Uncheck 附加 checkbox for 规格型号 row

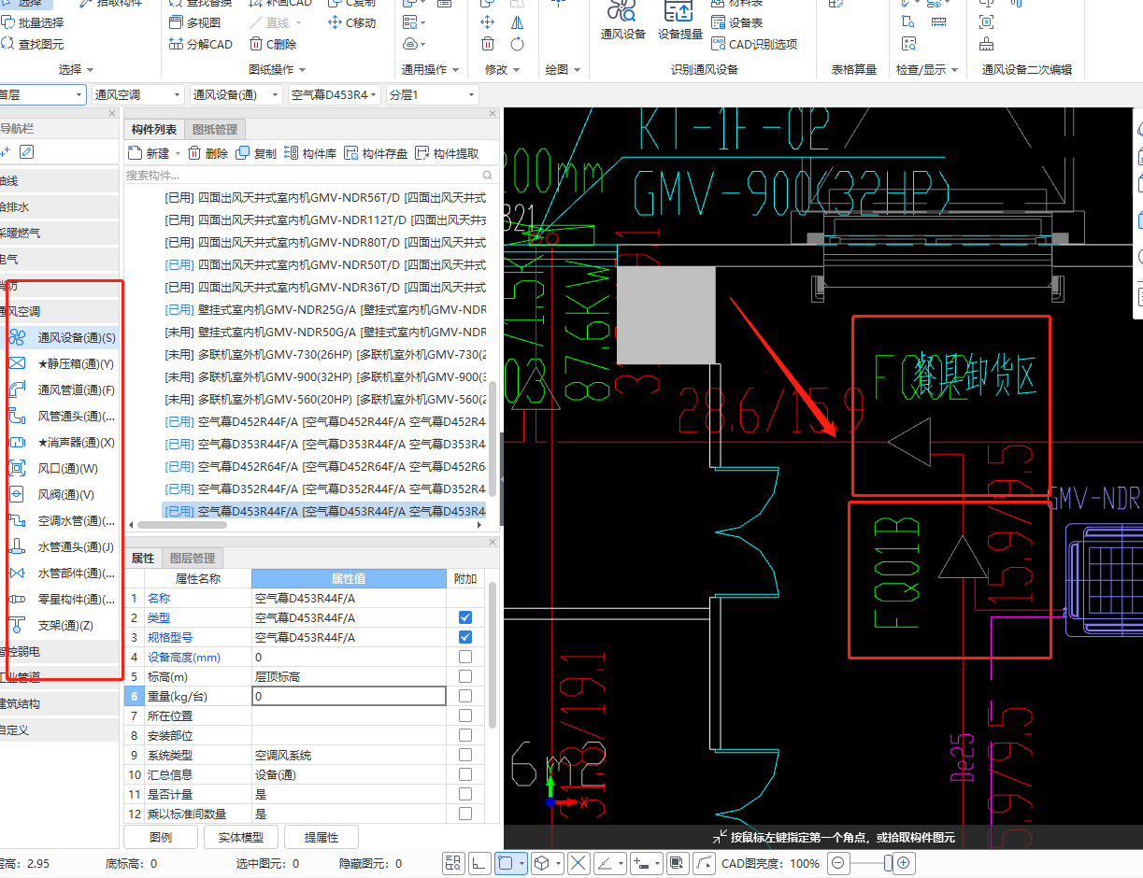click(465, 637)
